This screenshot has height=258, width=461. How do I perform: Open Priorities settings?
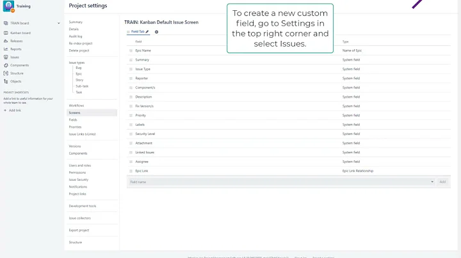tap(75, 127)
